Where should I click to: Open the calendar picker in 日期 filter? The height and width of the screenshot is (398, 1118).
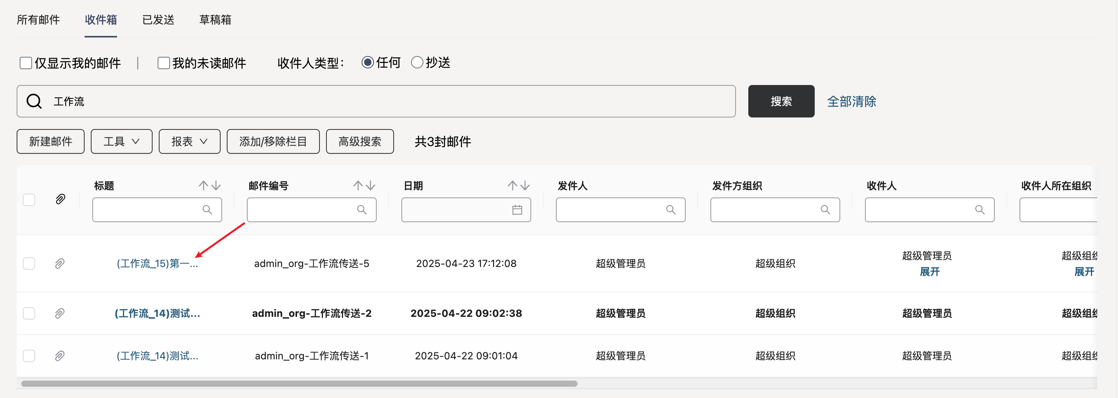click(x=517, y=210)
